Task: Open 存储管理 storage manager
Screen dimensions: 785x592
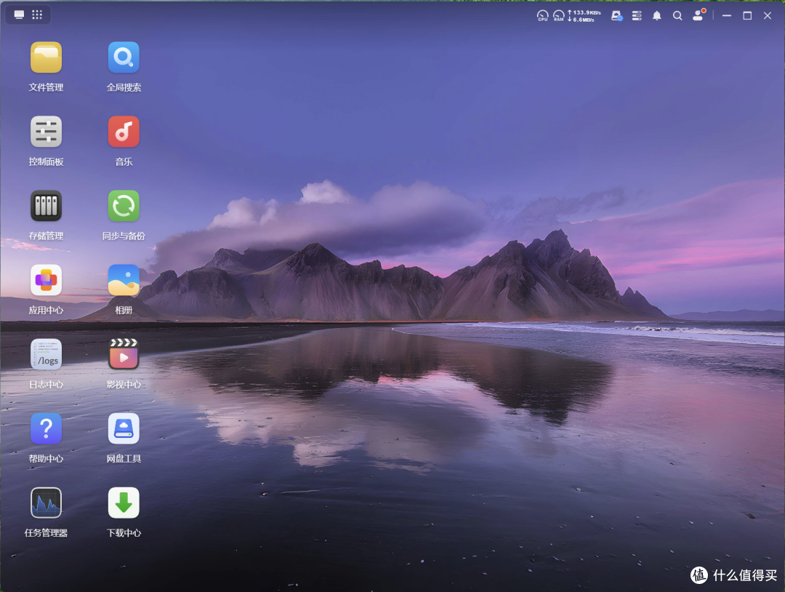Action: click(46, 206)
